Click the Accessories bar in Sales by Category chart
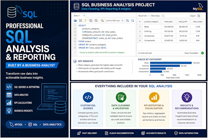Image resolution: width=208 pixels, height=138 pixels. [158, 69]
